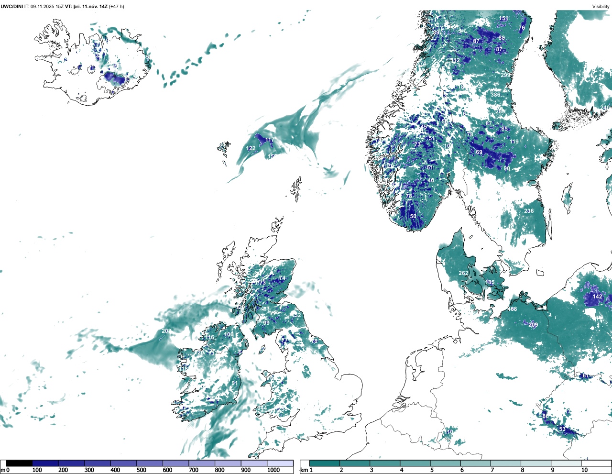
Task: Click the '117' value near the Faroes
Action: pos(270,140)
